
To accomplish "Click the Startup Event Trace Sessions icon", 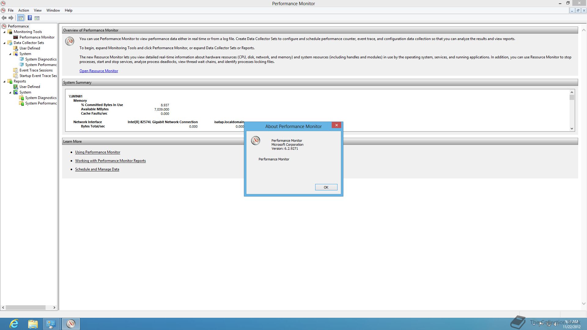I will coord(16,76).
